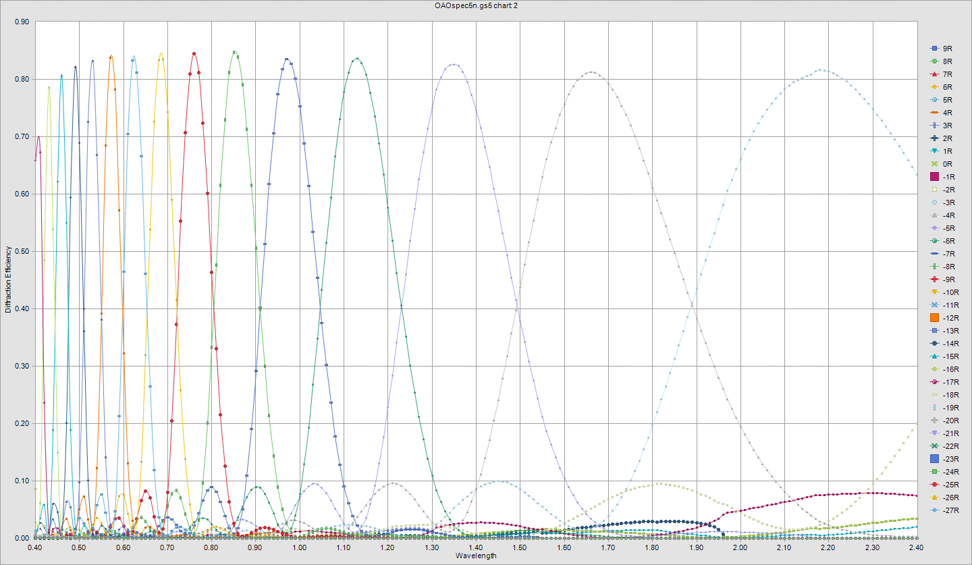Select the -18R legend entry

click(944, 395)
